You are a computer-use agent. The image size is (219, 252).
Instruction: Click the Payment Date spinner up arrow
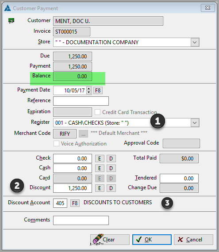[88, 88]
